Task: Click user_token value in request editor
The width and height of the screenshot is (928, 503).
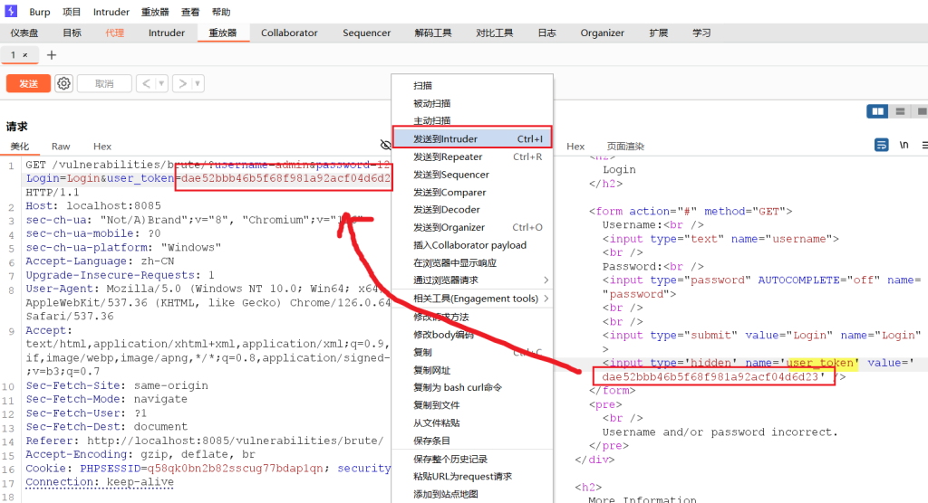Action: [x=285, y=178]
